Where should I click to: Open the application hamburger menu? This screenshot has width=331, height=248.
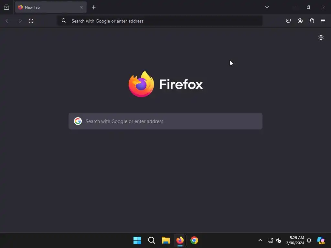point(323,21)
